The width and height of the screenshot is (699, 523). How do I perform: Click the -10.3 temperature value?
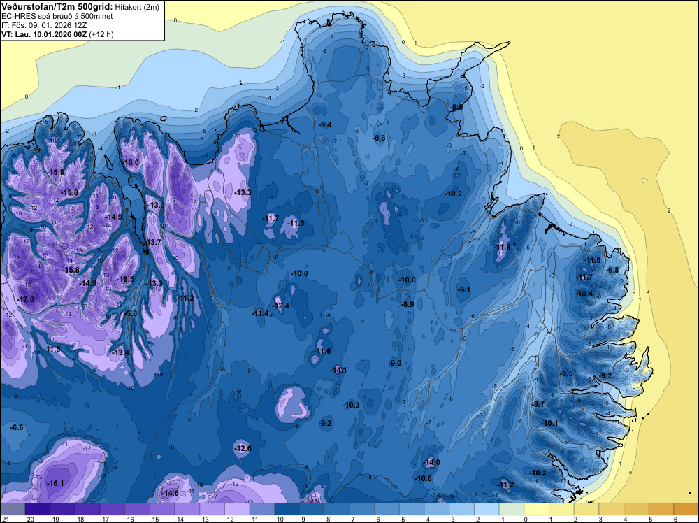(x=352, y=405)
